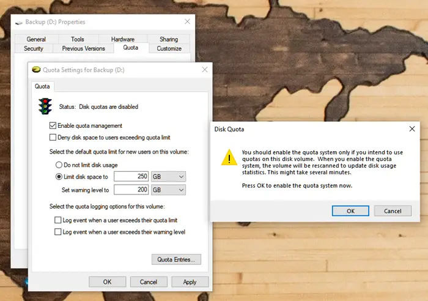This screenshot has height=301, width=428.
Task: Click 'Press OK to enable the quota system now.'
Action: [x=297, y=186]
